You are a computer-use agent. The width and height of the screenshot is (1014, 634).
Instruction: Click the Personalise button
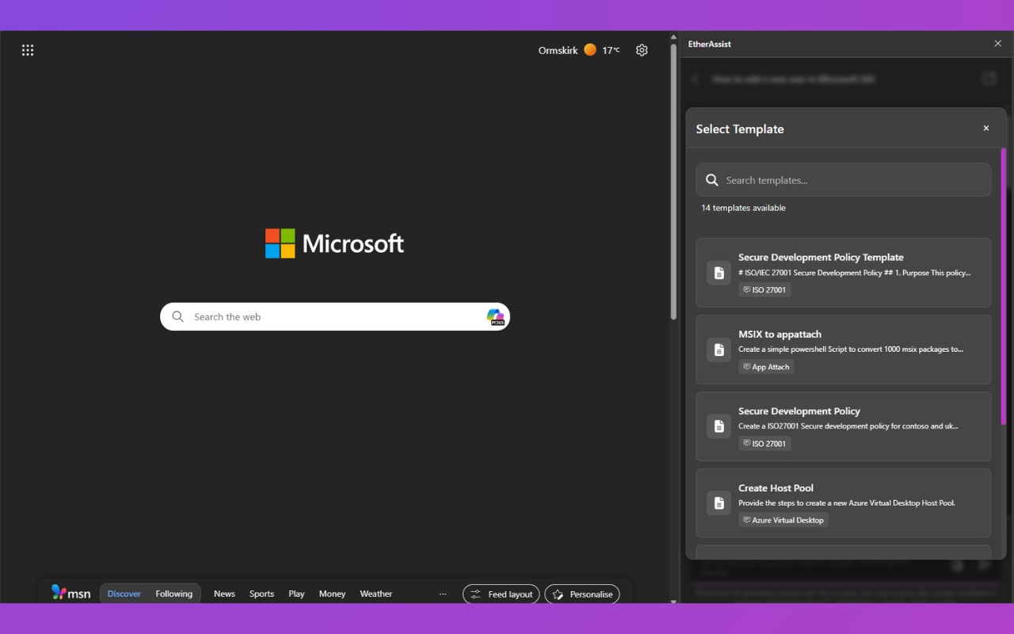(582, 594)
